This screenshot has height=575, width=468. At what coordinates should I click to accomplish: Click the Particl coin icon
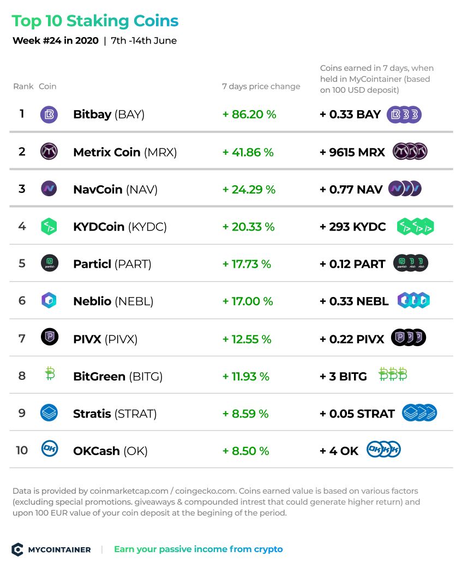pyautogui.click(x=50, y=263)
